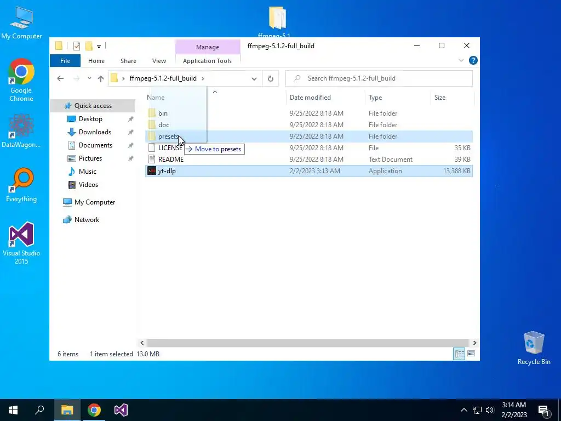Select the README text document
The image size is (561, 421).
308,160
